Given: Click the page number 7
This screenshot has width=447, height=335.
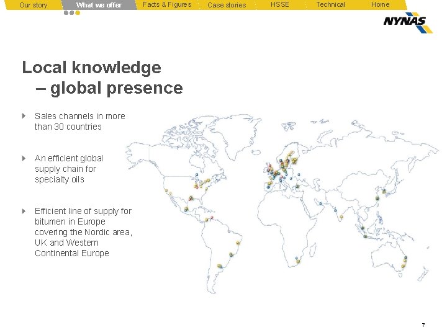Looking at the screenshot, I should [x=423, y=325].
